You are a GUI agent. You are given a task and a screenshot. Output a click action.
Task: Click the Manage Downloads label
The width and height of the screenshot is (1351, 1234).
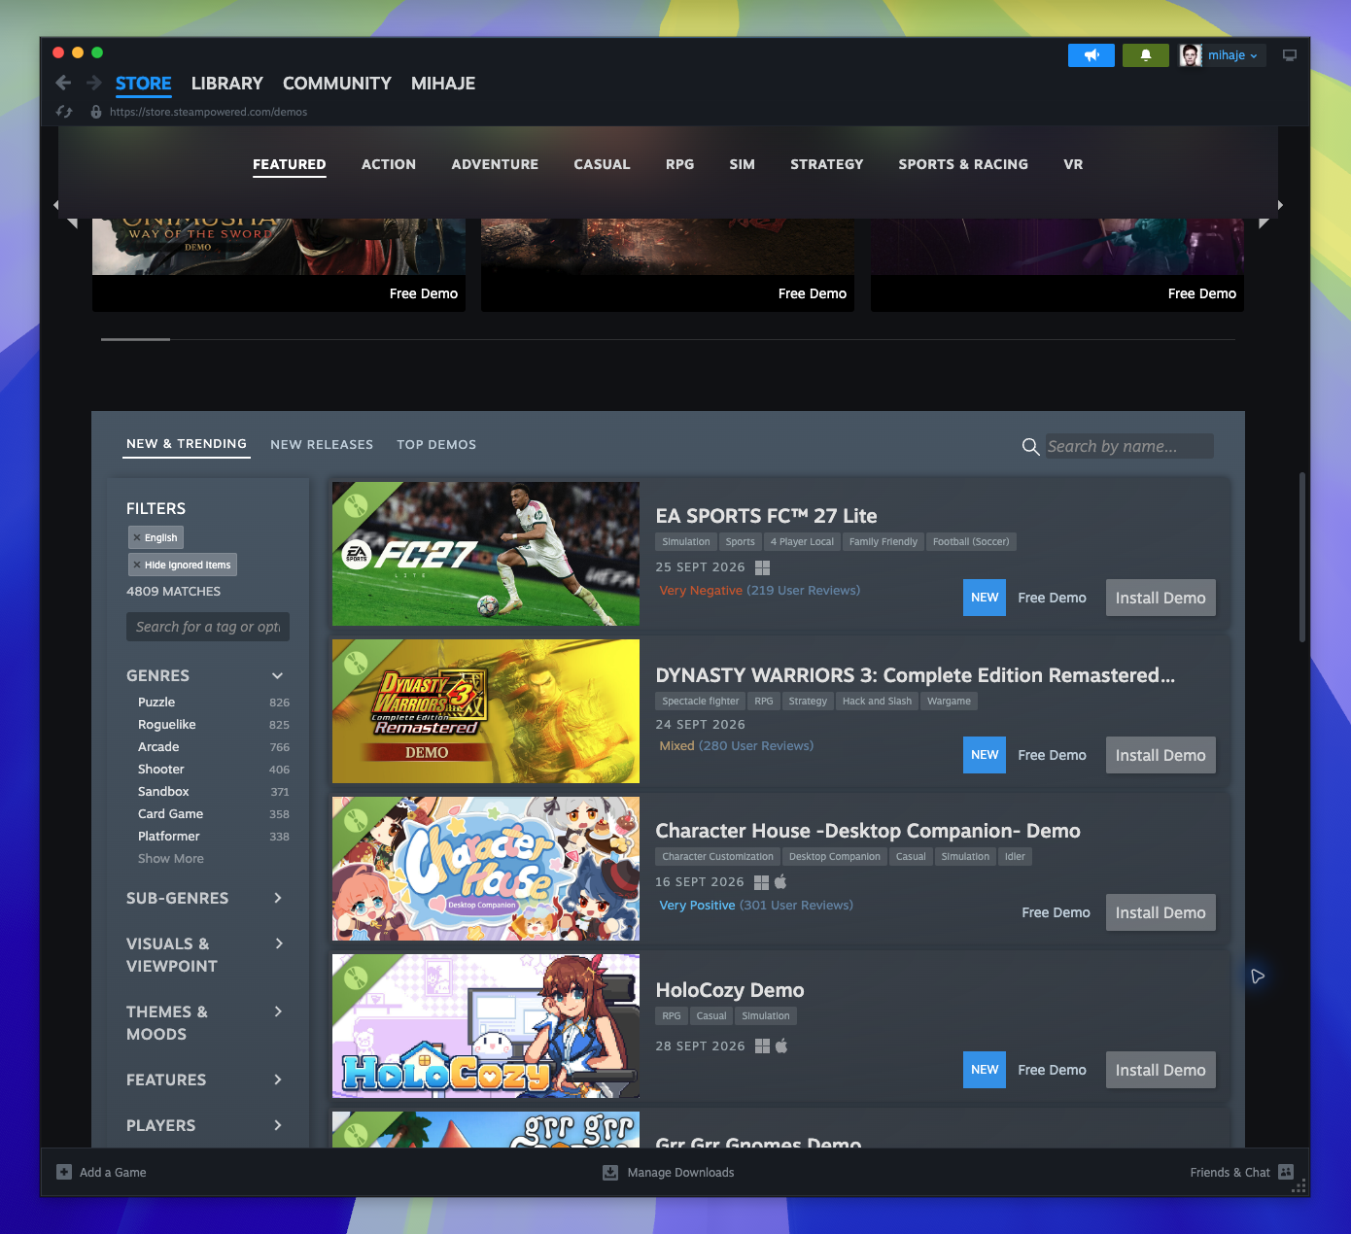pos(680,1172)
